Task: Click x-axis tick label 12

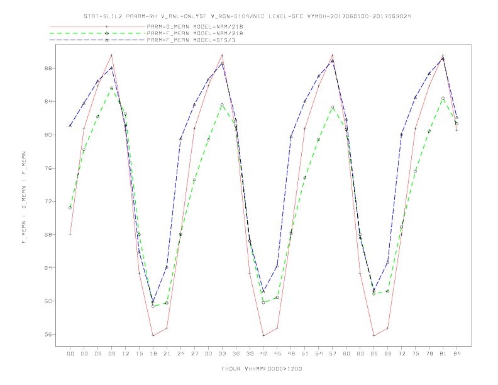Action: coord(126,354)
